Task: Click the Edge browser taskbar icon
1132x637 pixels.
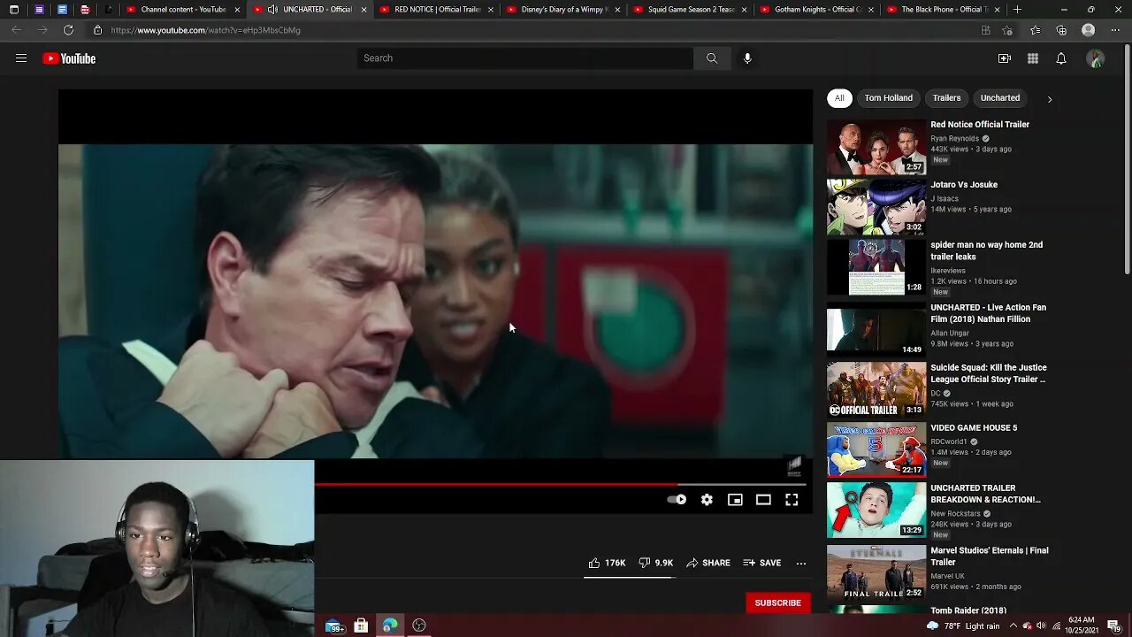Action: (390, 625)
